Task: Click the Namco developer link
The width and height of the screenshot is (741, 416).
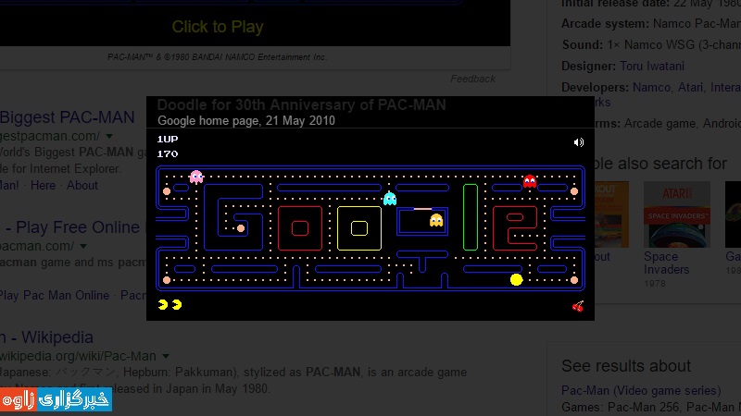Action: pyautogui.click(x=653, y=88)
